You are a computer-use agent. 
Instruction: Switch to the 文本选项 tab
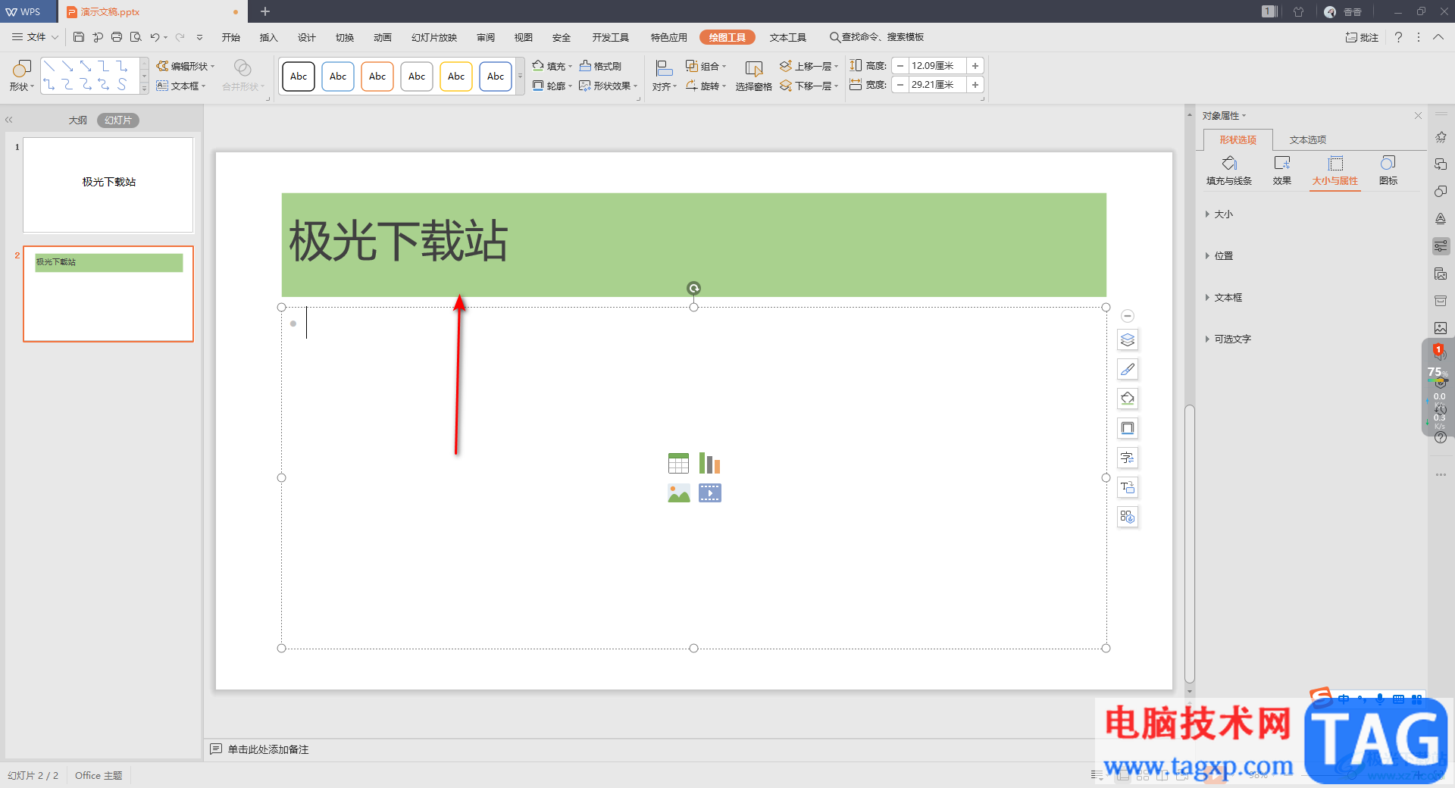1308,139
